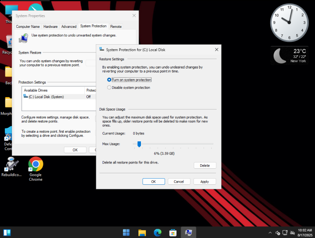Apply the system protection settings
The height and width of the screenshot is (238, 315).
pos(204,181)
